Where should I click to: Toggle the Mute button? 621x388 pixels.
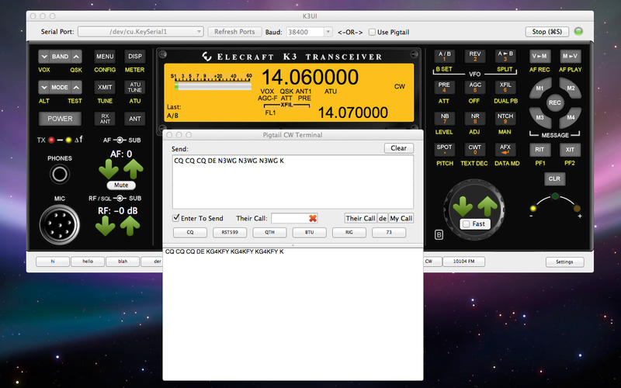point(121,185)
